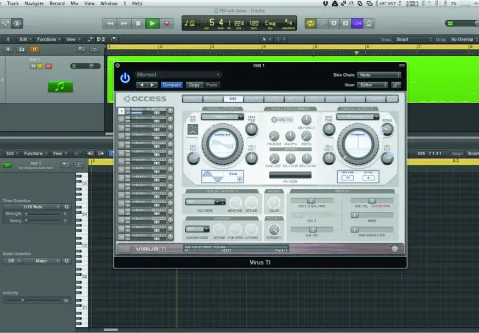This screenshot has height=333, width=479.
Task: Rewind the transport in the control bar
Action: tap(110, 23)
